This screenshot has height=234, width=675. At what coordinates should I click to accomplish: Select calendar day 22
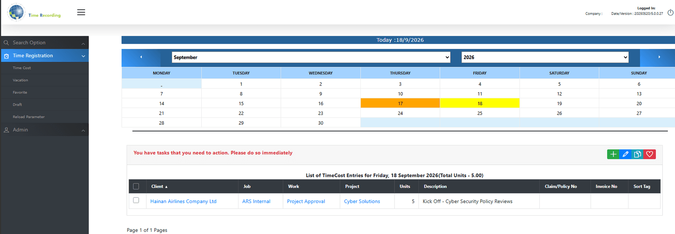241,113
